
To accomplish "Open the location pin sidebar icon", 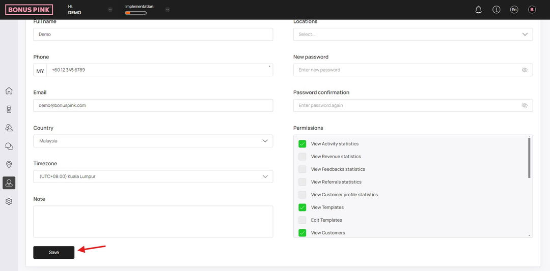I will tap(9, 164).
